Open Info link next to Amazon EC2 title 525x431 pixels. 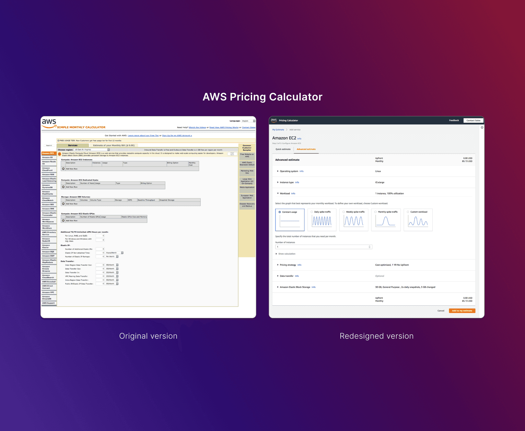299,139
